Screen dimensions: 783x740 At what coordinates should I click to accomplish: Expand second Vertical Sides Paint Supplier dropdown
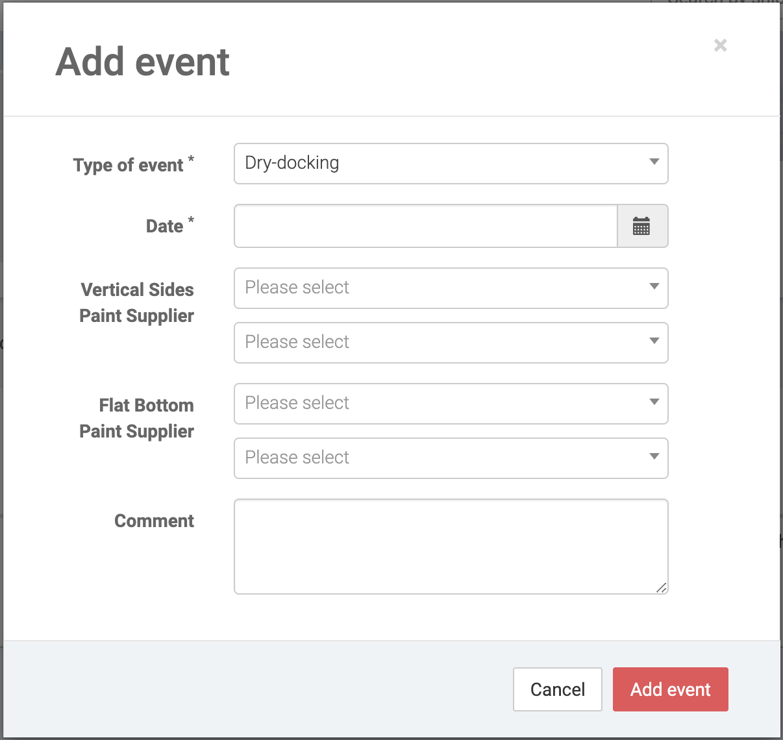pos(451,343)
